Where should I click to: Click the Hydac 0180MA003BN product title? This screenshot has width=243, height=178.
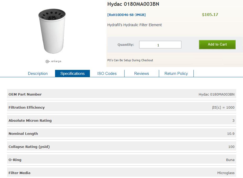point(133,4)
